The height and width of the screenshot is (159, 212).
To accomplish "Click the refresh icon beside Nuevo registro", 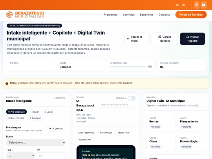I will coord(188,37).
